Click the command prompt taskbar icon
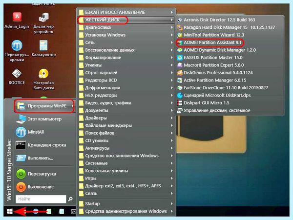Viewport: 293px width, 220px height. coord(73,211)
